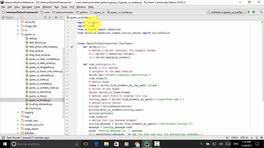Click the inspector hector icon in status bar
This screenshot has width=264, height=148.
pyautogui.click(x=257, y=138)
